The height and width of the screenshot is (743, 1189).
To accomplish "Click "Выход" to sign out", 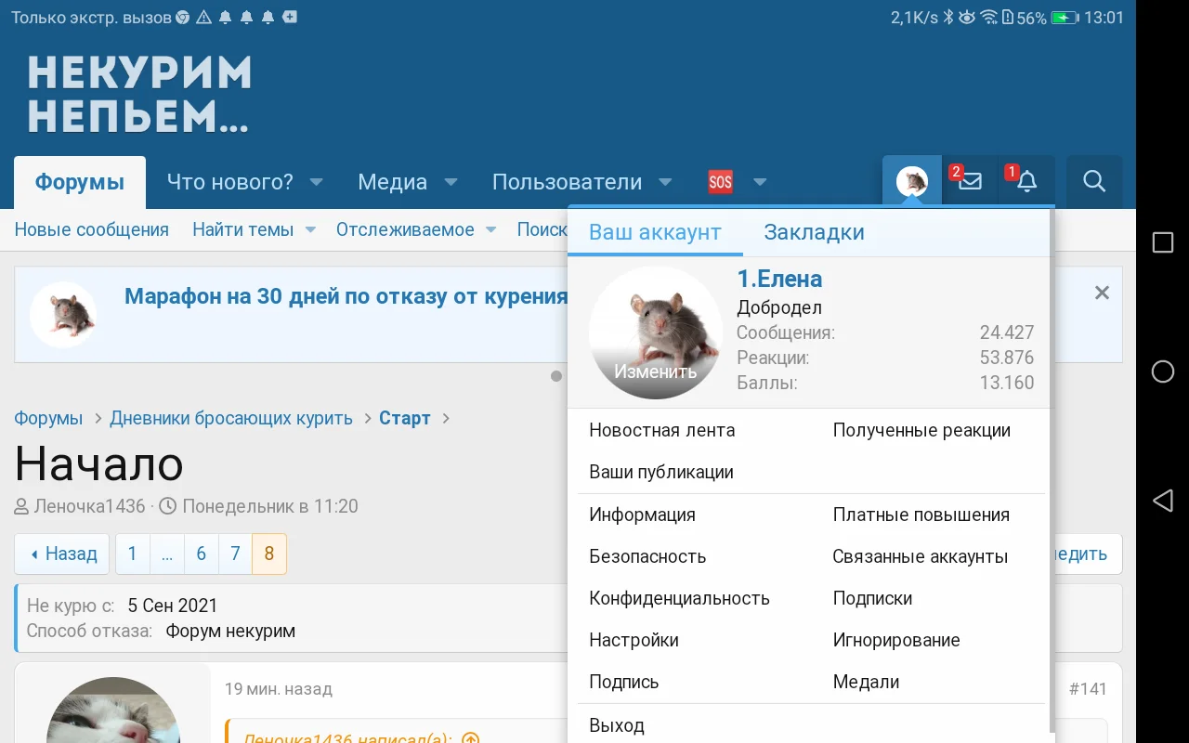I will tap(616, 724).
